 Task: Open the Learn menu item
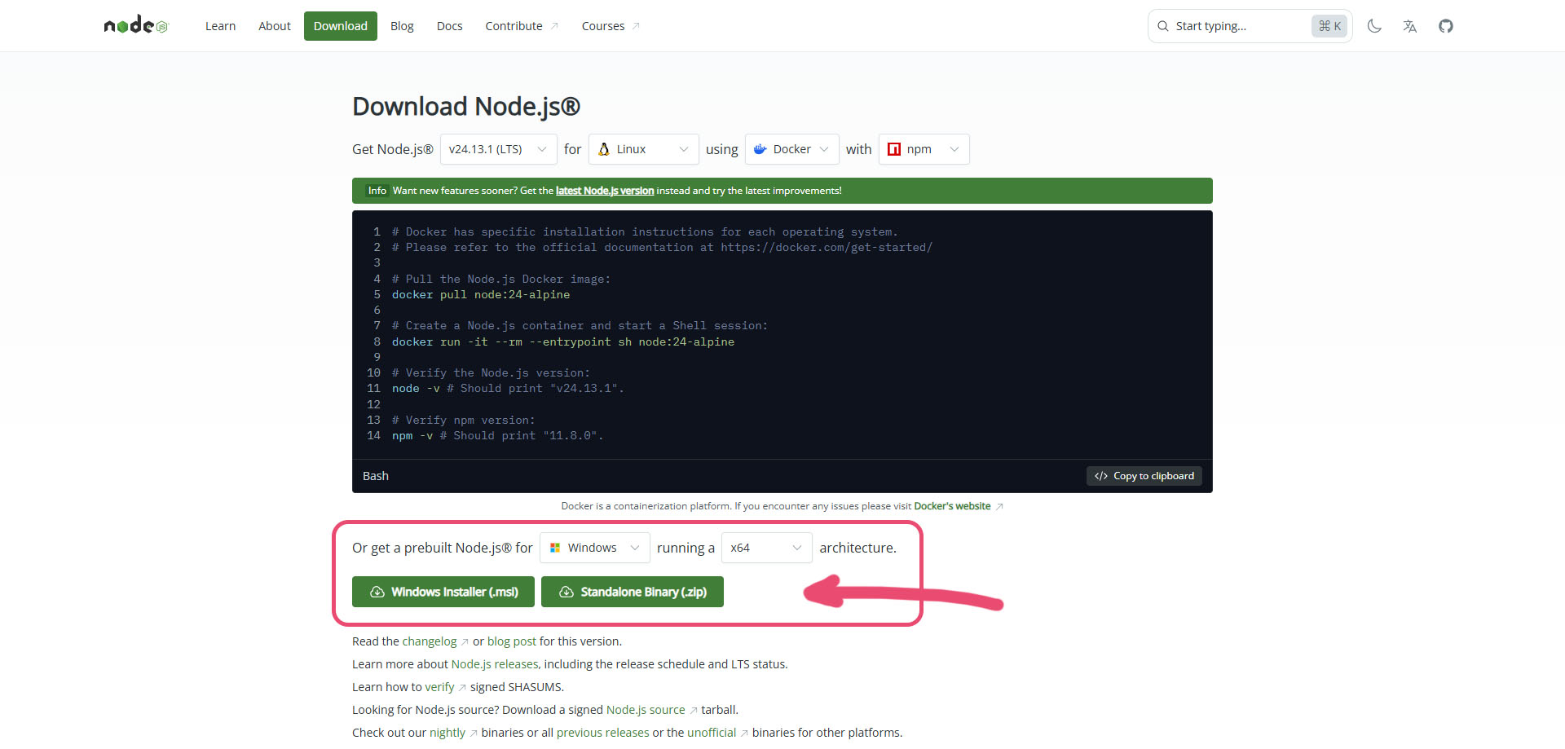[x=220, y=26]
